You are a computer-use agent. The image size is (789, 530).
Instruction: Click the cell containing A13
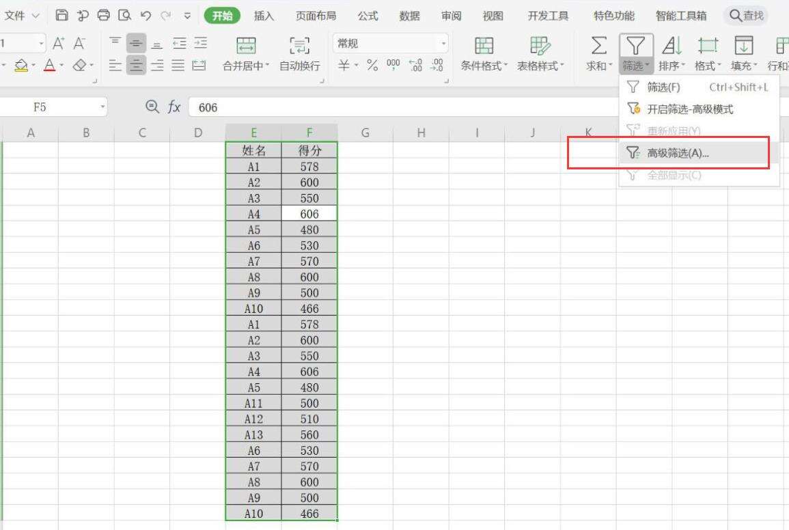[x=253, y=434]
